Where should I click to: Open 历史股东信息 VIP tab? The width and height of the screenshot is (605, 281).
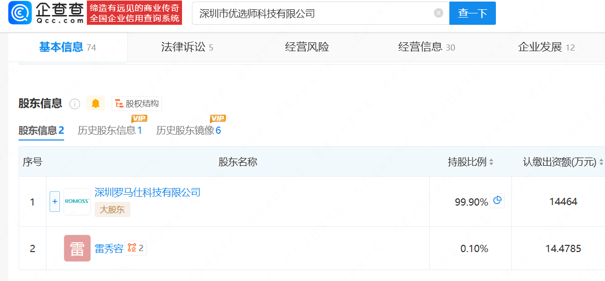pyautogui.click(x=110, y=131)
